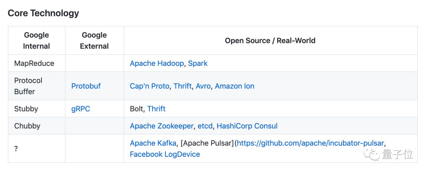Open the Apache Zookeeper link

[x=162, y=126]
